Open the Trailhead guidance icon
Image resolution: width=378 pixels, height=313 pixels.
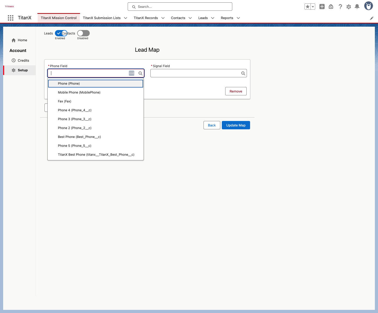point(331,7)
